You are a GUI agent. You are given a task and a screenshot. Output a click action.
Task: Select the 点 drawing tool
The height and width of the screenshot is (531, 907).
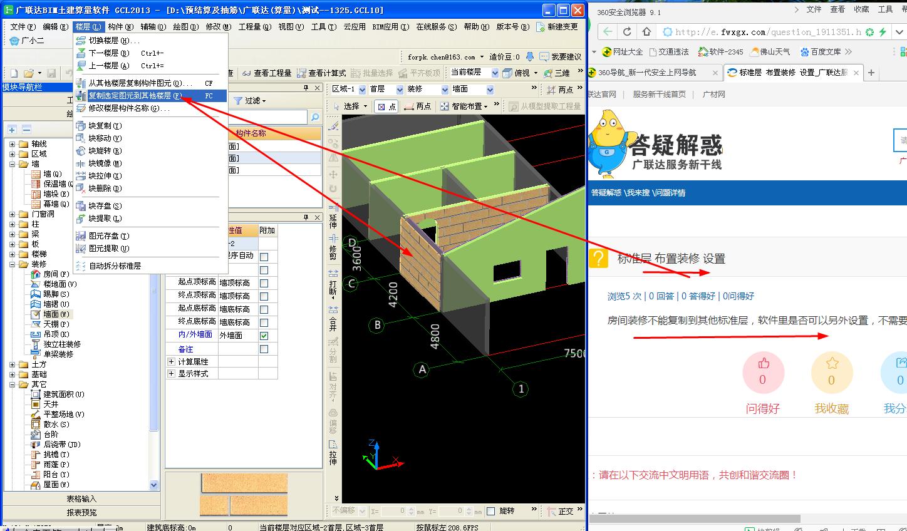386,106
